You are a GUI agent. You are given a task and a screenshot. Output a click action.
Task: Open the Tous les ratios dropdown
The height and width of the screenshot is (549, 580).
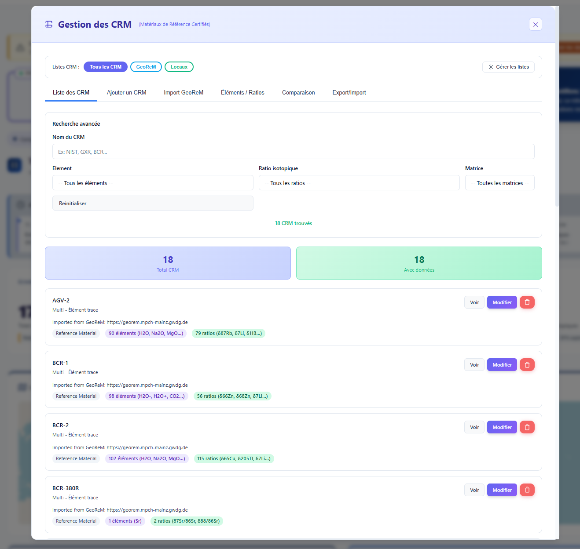pyautogui.click(x=359, y=183)
